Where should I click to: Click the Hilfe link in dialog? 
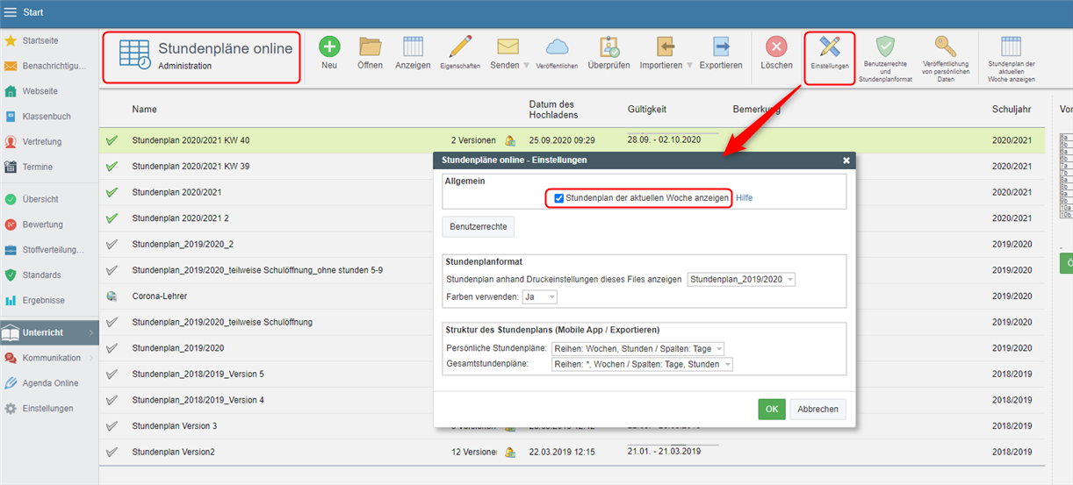[744, 198]
